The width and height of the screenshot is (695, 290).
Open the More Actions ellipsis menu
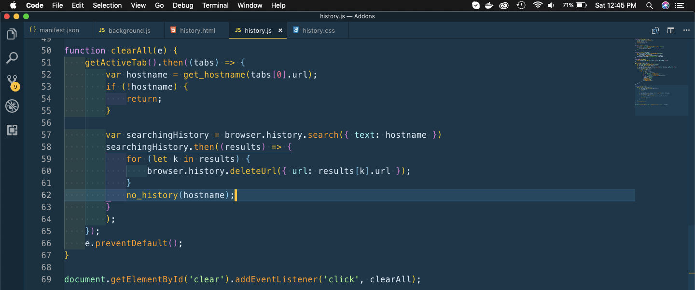coord(686,30)
